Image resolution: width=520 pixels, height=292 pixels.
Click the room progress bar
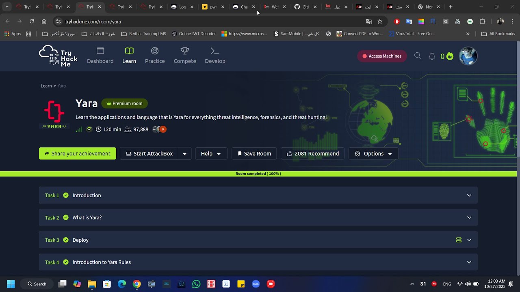pyautogui.click(x=258, y=174)
